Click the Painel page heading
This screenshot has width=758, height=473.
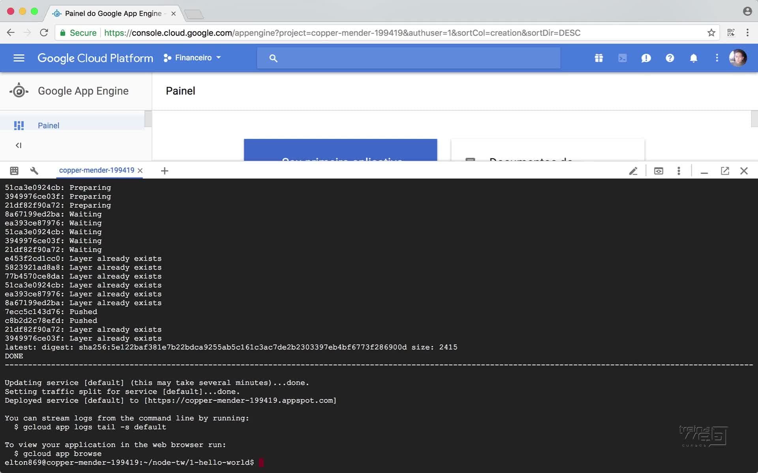[180, 91]
